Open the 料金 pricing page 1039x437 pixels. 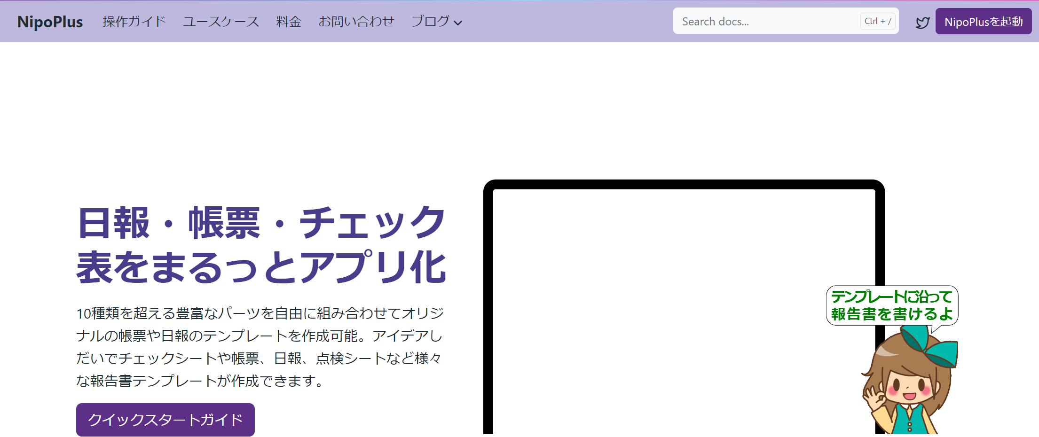tap(288, 22)
